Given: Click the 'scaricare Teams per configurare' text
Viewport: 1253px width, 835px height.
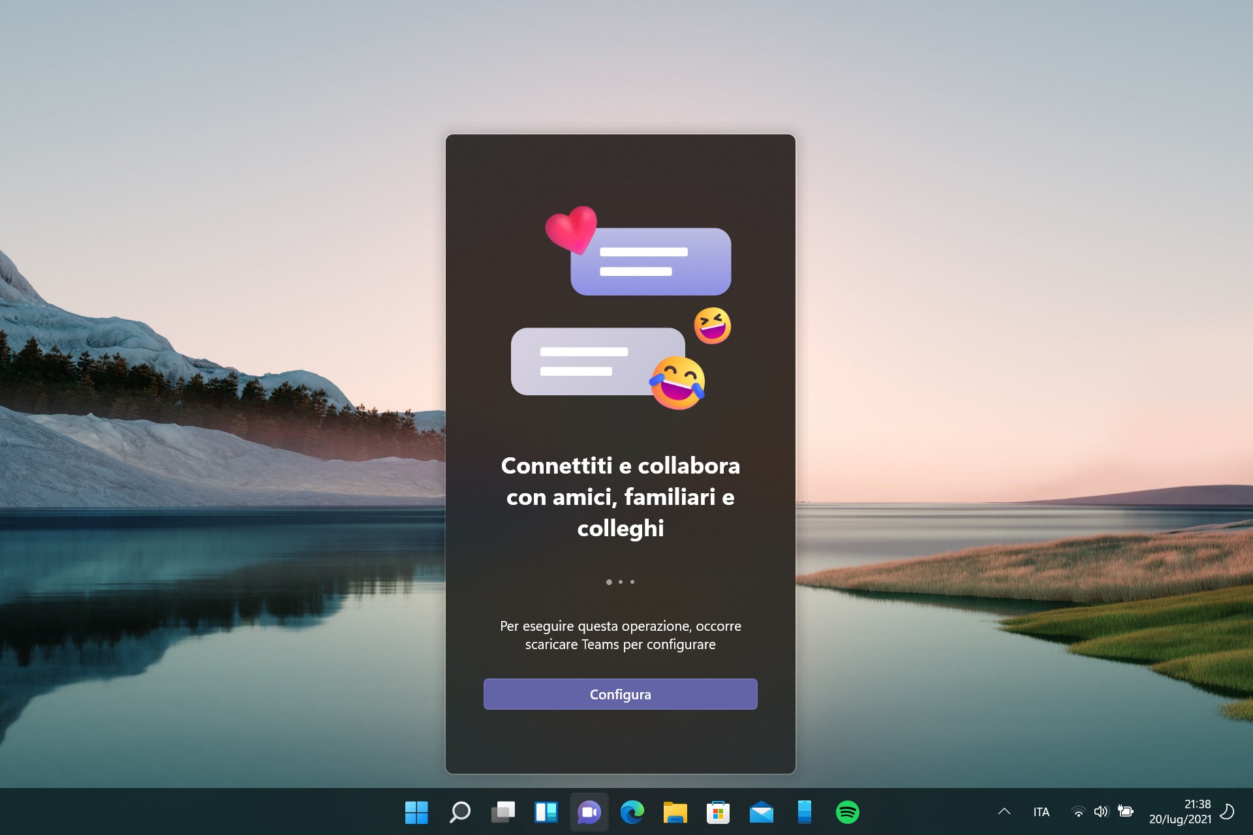Looking at the screenshot, I should tap(620, 645).
